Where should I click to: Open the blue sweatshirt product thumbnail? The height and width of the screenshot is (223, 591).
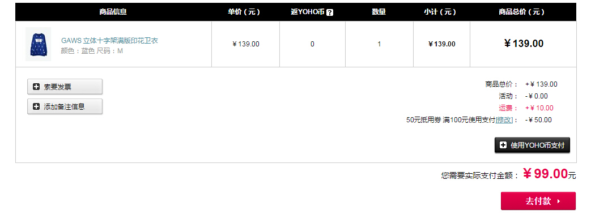[38, 44]
